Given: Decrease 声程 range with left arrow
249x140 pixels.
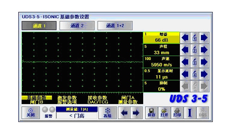Looking at the screenshot, I should 185,50.
